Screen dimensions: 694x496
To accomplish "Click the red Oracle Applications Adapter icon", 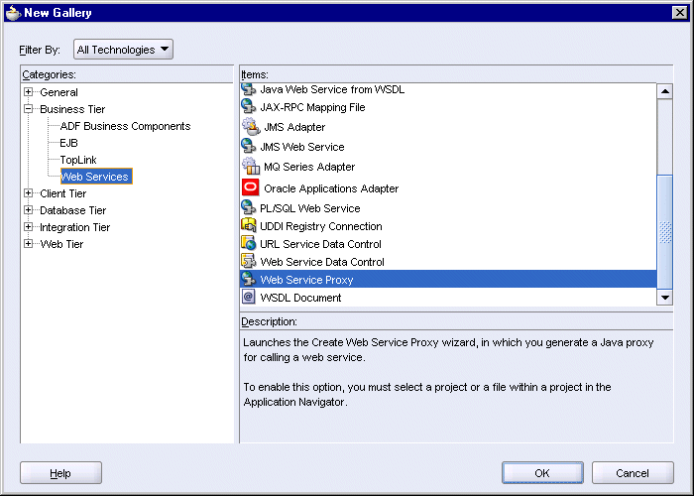I will [251, 187].
